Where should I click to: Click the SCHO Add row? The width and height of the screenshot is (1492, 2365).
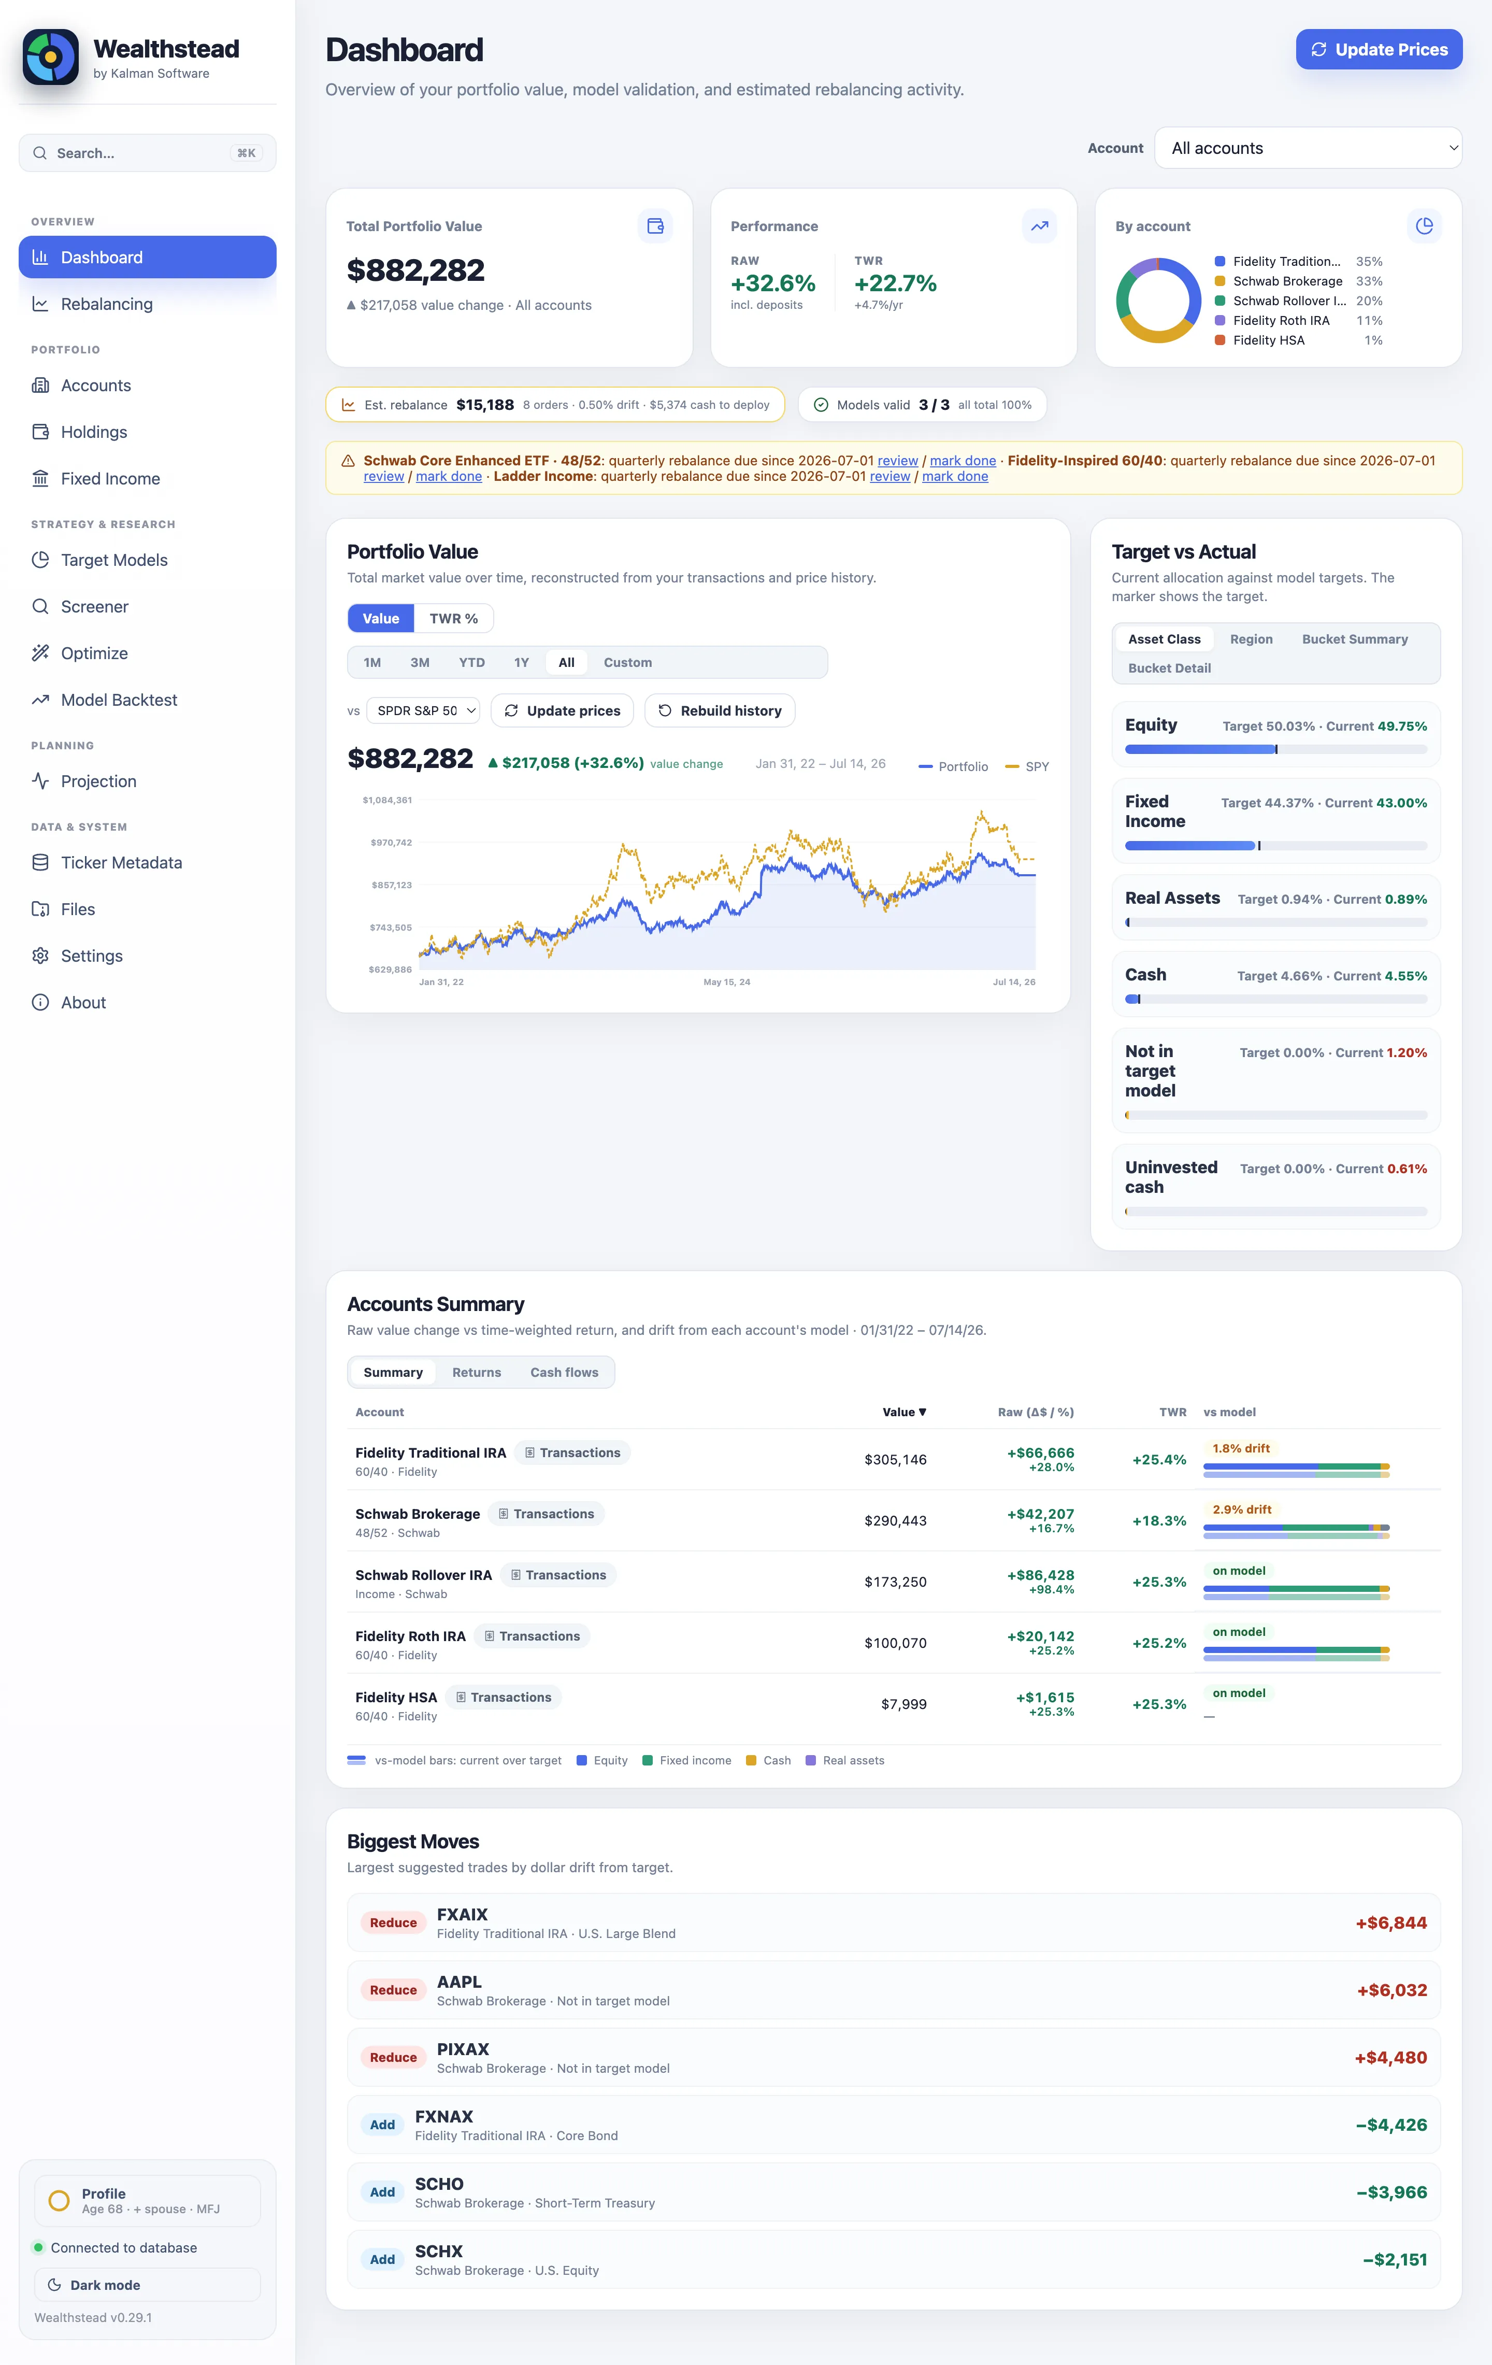(x=893, y=2193)
